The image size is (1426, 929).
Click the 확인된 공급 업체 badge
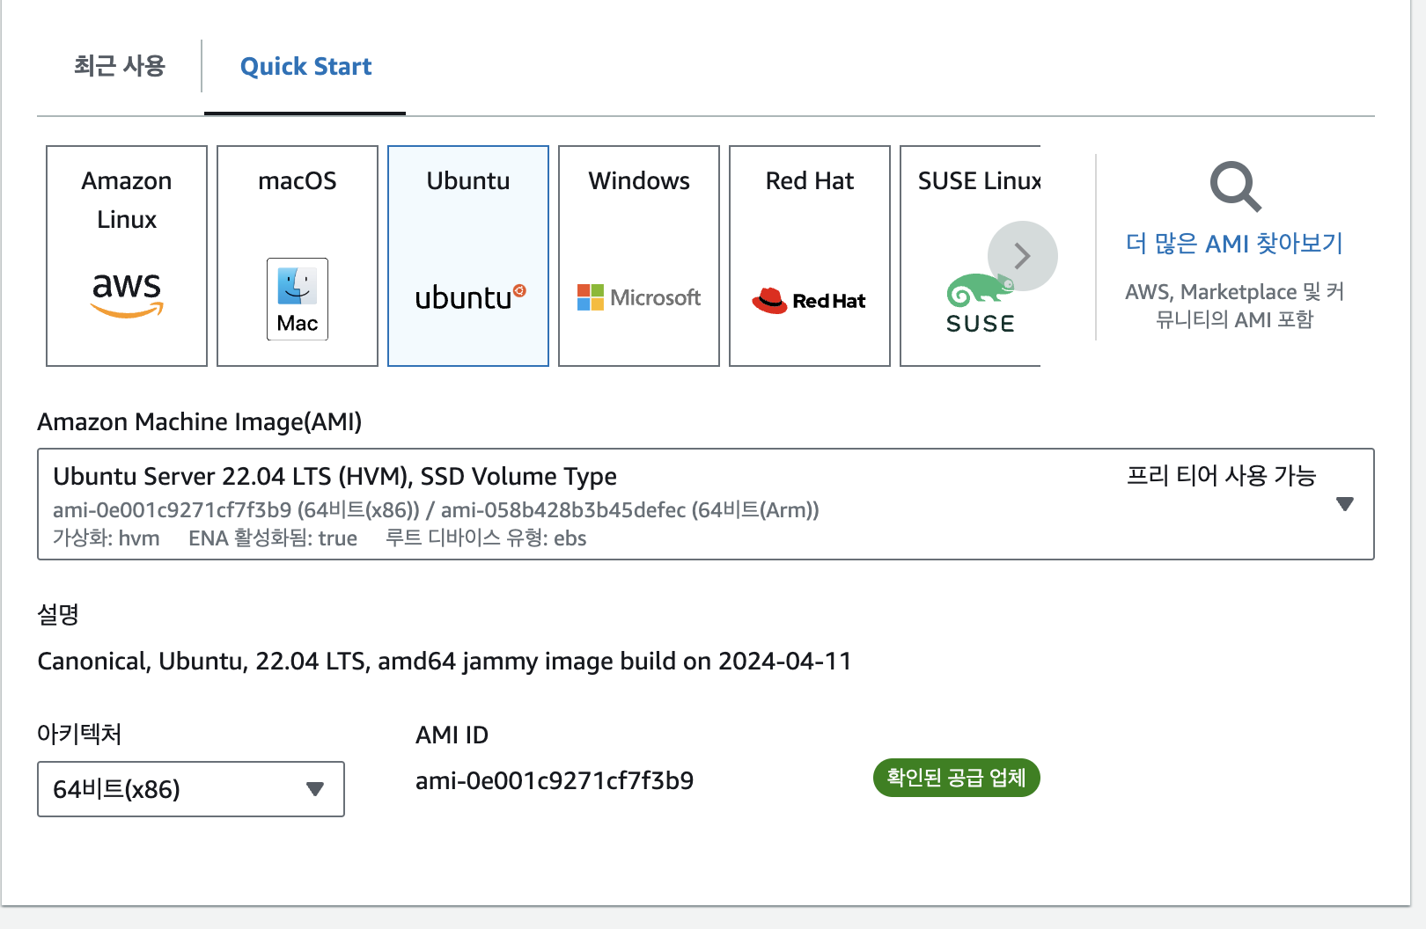tap(957, 778)
